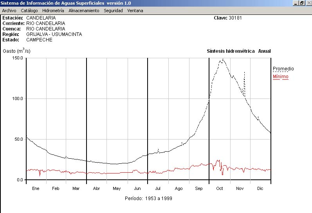Close the hydrometric chart window
Screen dimensions: 312x213
[308, 3]
